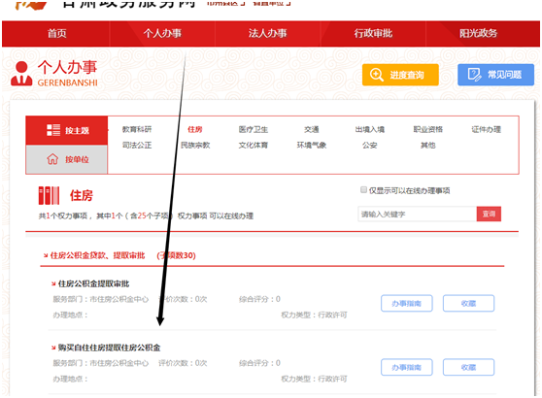Open 办事指南 for 住房公积金提取审批

pos(406,303)
